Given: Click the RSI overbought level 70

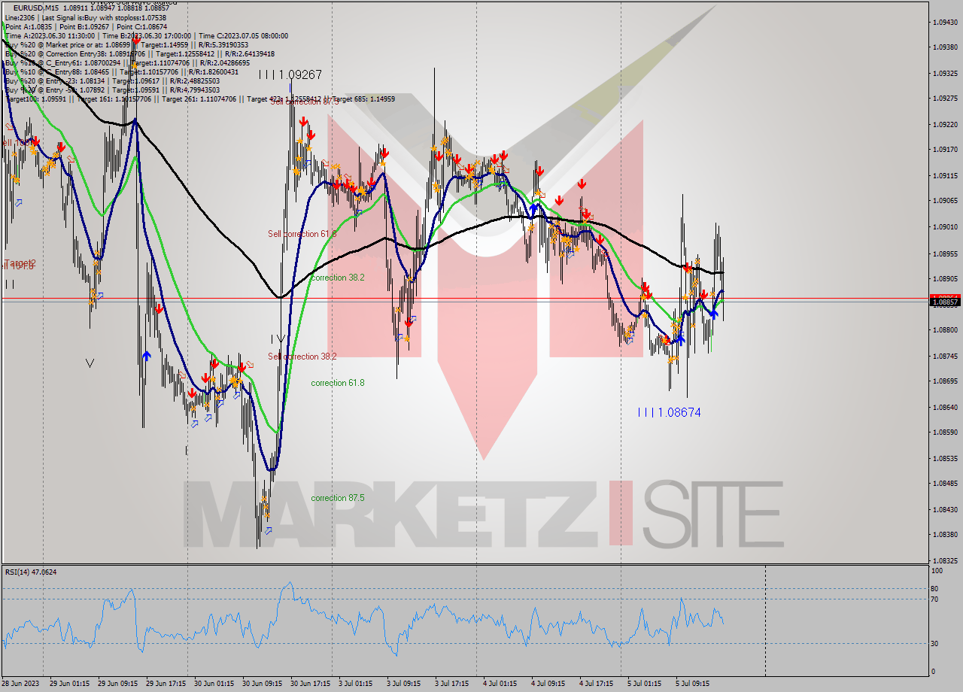Looking at the screenshot, I should (x=936, y=599).
